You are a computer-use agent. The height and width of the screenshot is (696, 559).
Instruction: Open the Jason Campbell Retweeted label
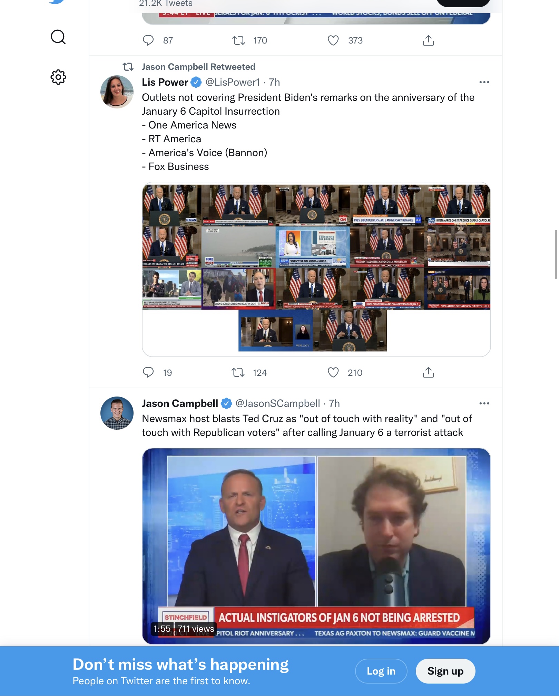198,67
